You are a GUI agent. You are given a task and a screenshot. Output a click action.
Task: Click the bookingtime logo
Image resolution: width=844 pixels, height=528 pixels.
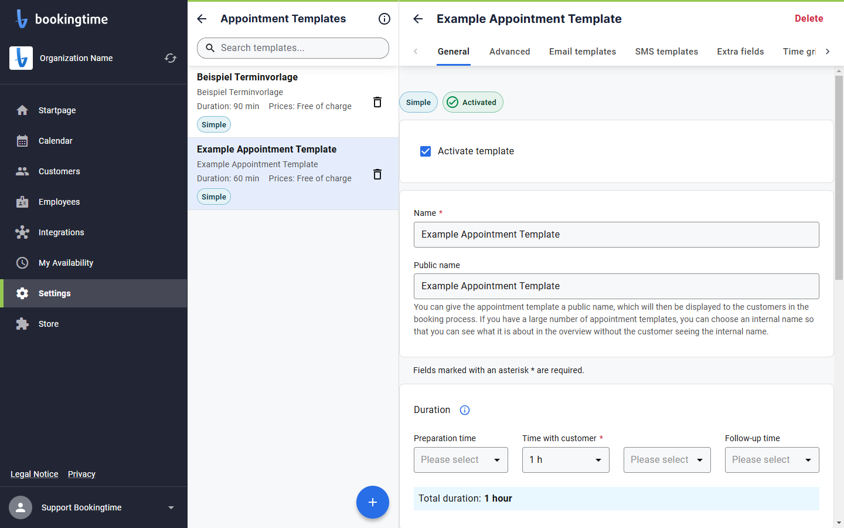coord(62,19)
